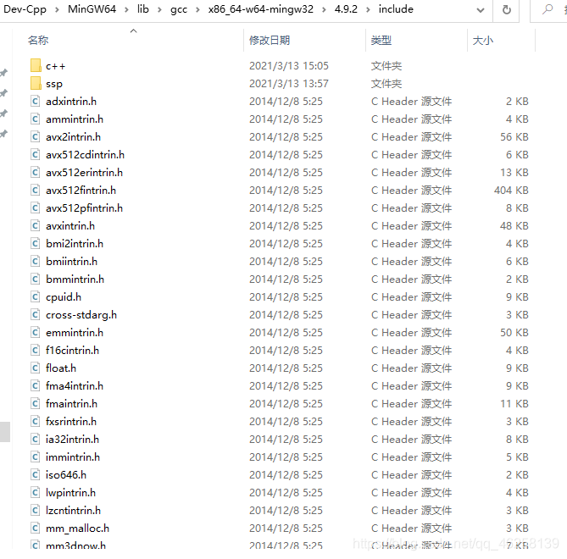567x559 pixels.
Task: Select the mm_malloc.h file name
Action: 77,528
